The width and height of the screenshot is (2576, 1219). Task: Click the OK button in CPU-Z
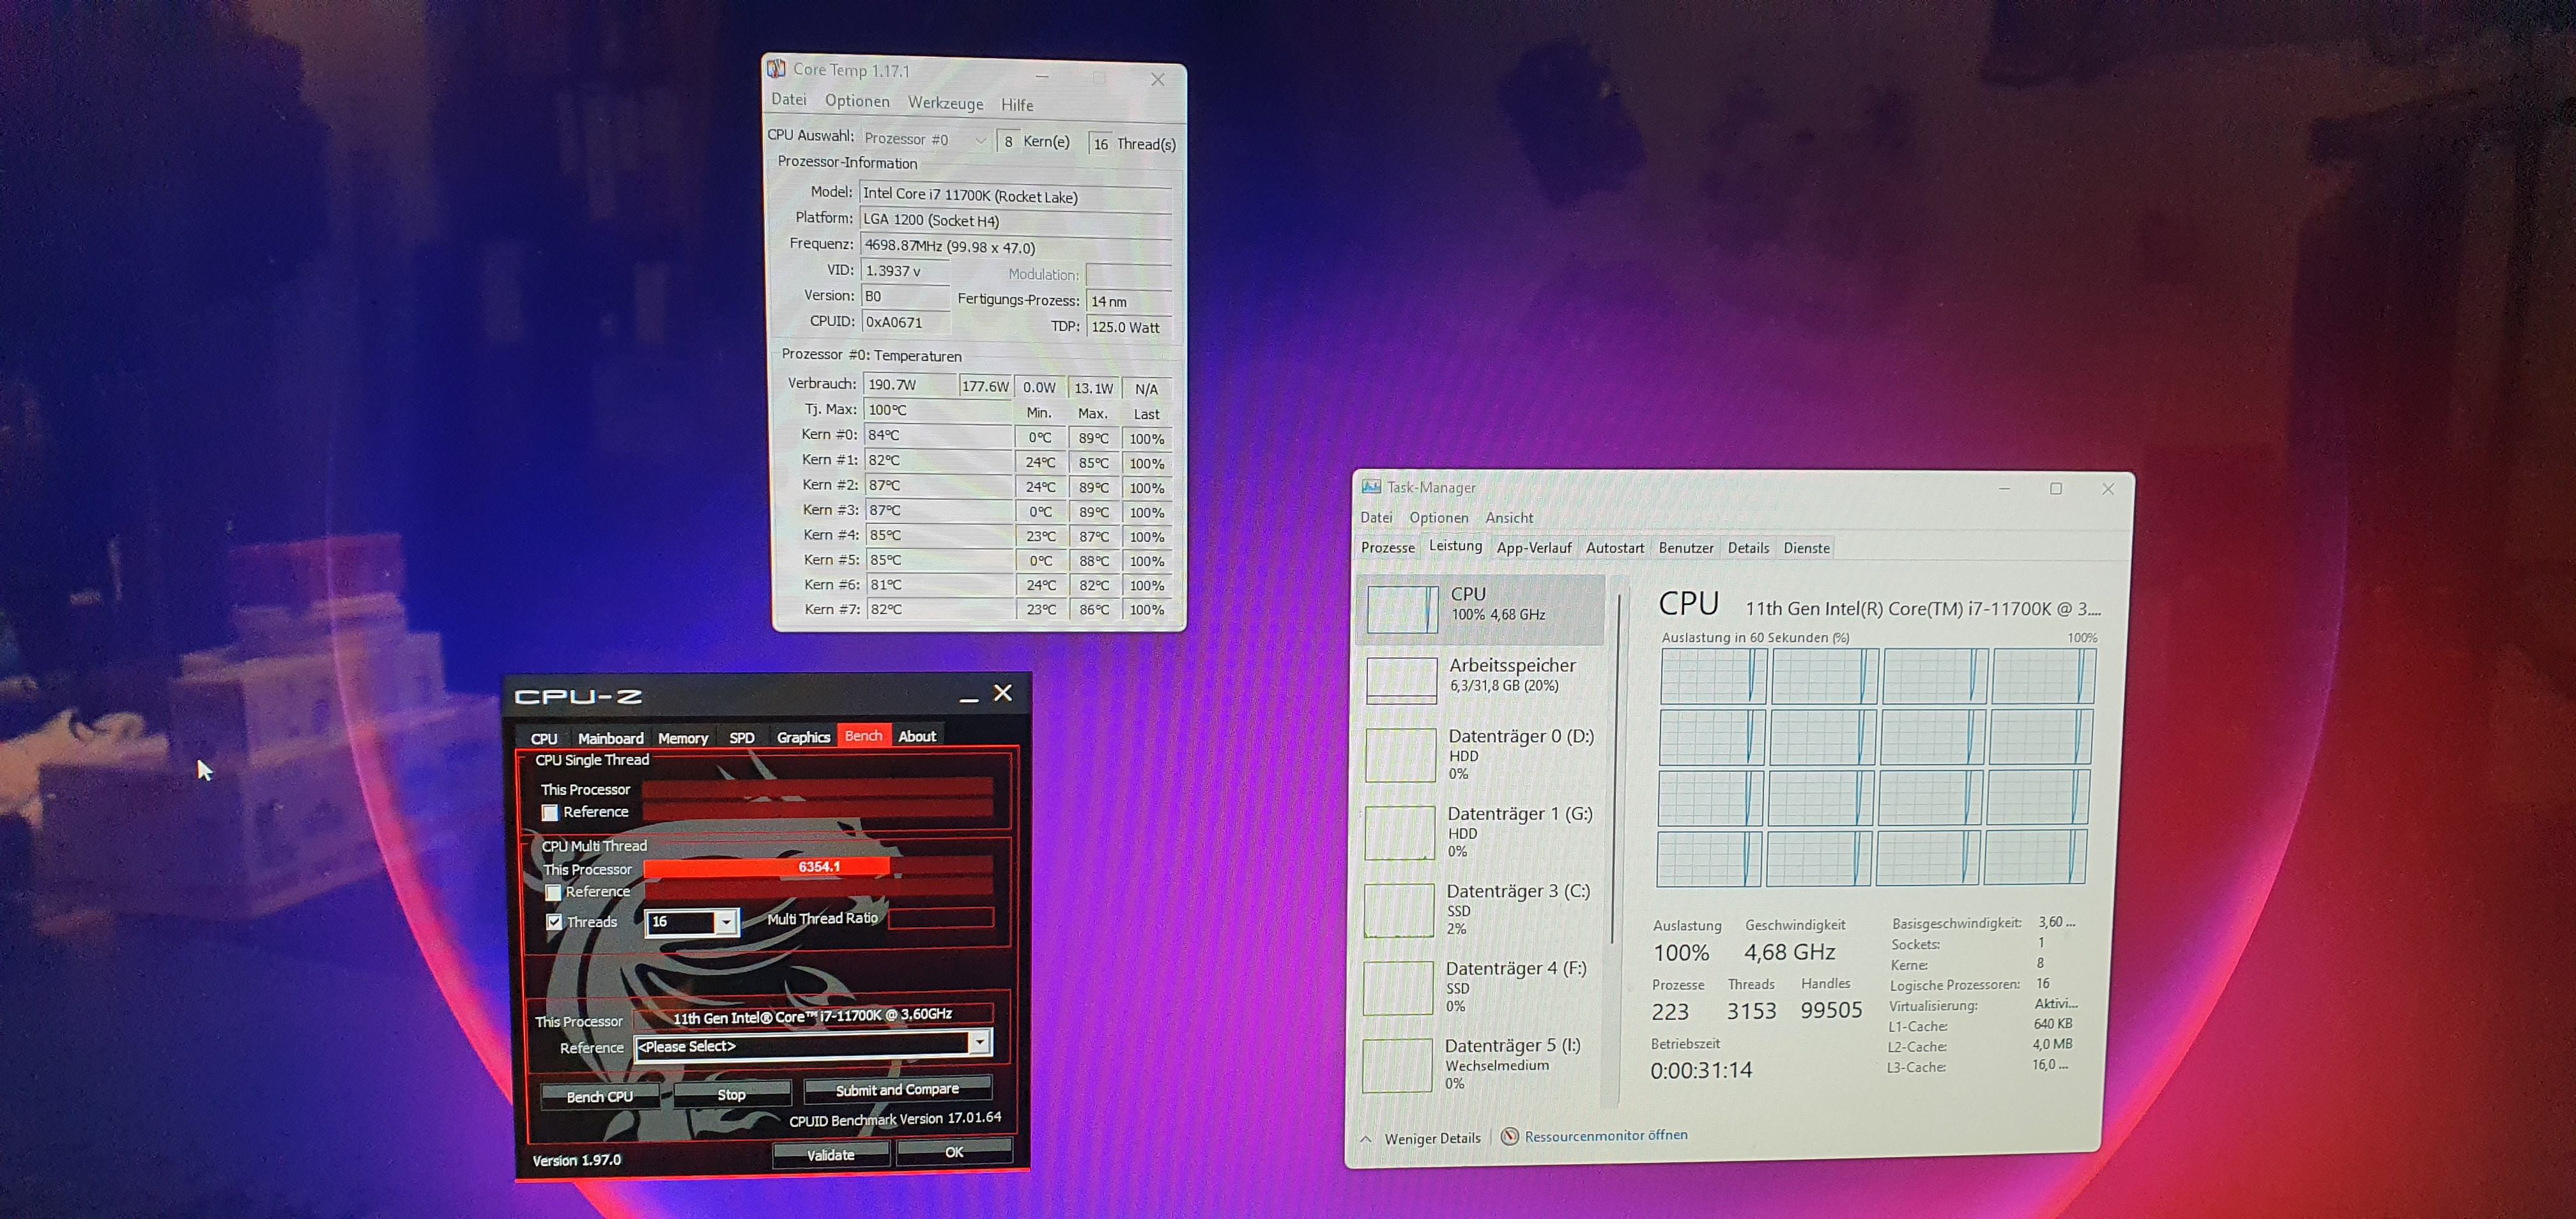[954, 1152]
